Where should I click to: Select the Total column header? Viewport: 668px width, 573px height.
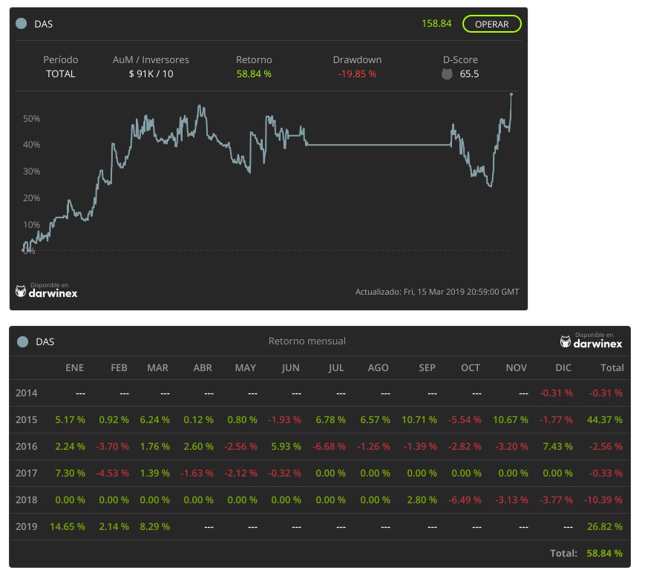click(612, 367)
